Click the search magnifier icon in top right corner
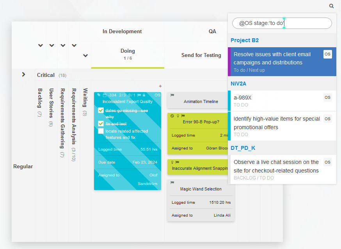The height and width of the screenshot is (249, 341). 331,6
